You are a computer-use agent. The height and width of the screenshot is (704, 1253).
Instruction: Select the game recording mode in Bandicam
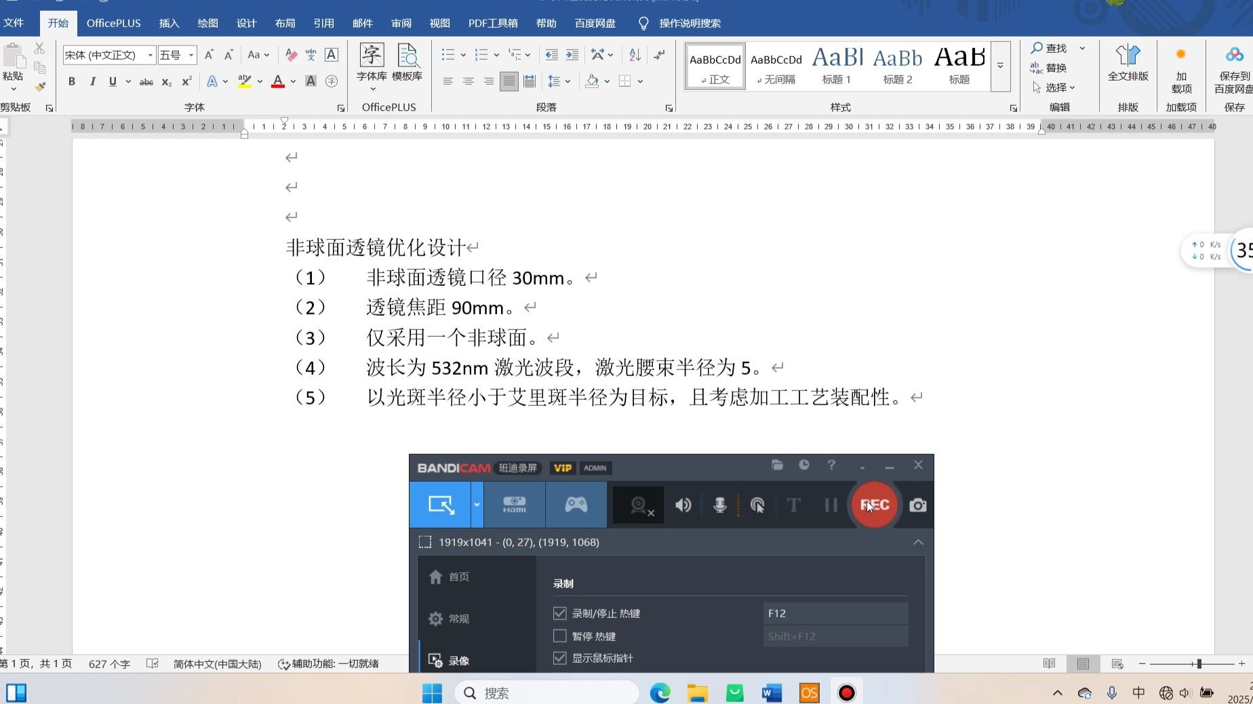(576, 504)
